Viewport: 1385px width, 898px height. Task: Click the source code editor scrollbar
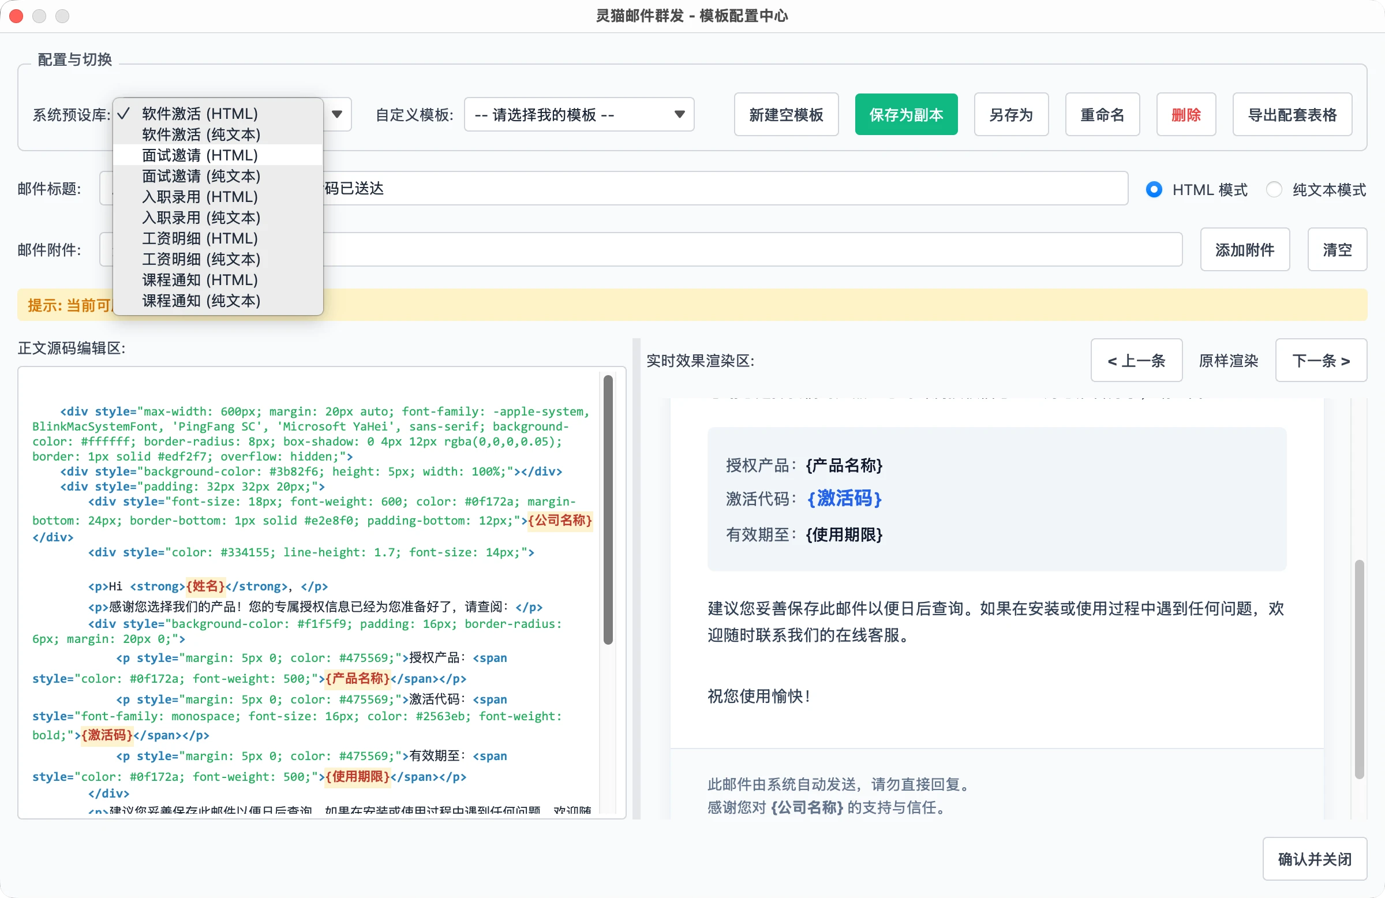click(x=608, y=509)
